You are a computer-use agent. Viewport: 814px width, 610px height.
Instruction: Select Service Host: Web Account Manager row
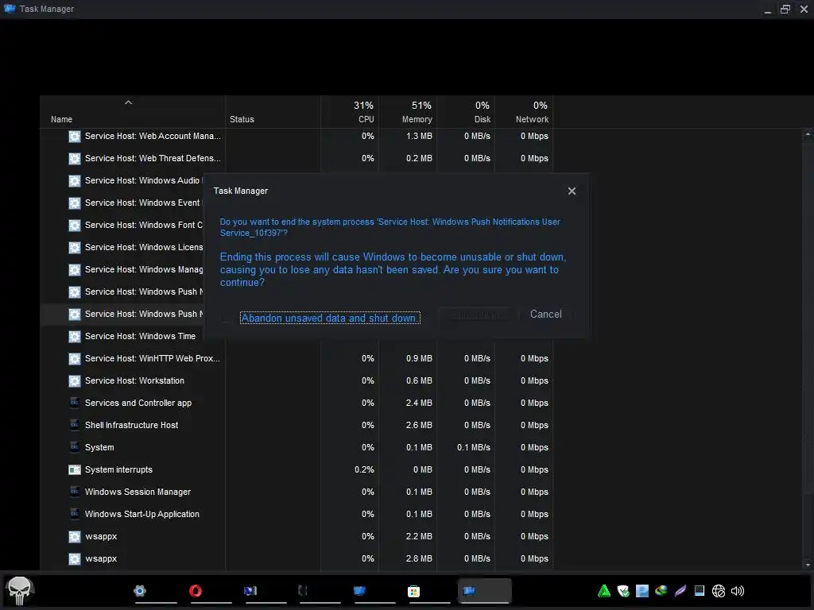[297, 137]
